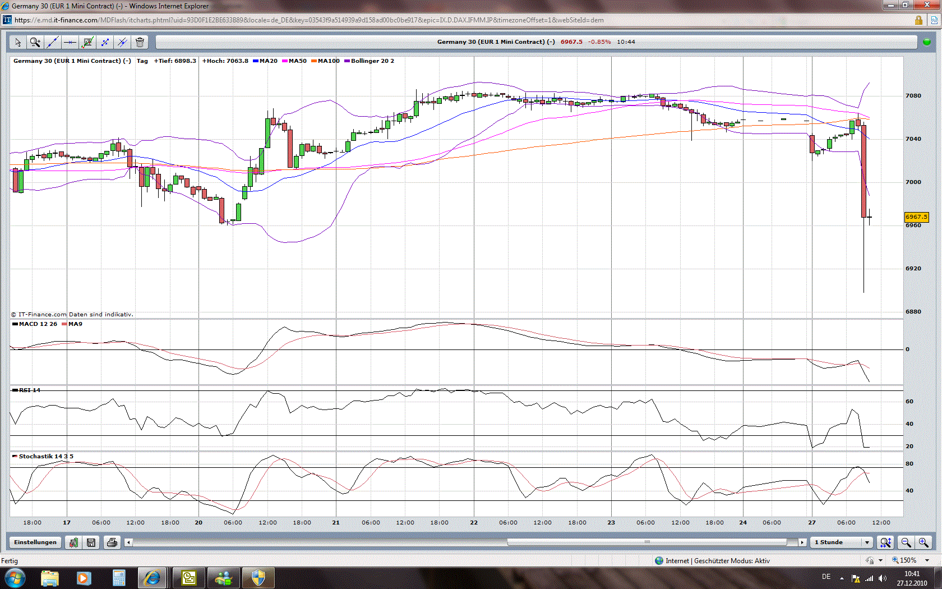The width and height of the screenshot is (942, 589).
Task: Zoom in the chart time axis
Action: tap(923, 542)
